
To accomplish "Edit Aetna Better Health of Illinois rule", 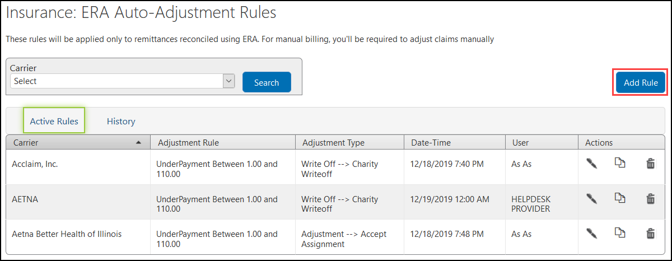I will tap(592, 233).
